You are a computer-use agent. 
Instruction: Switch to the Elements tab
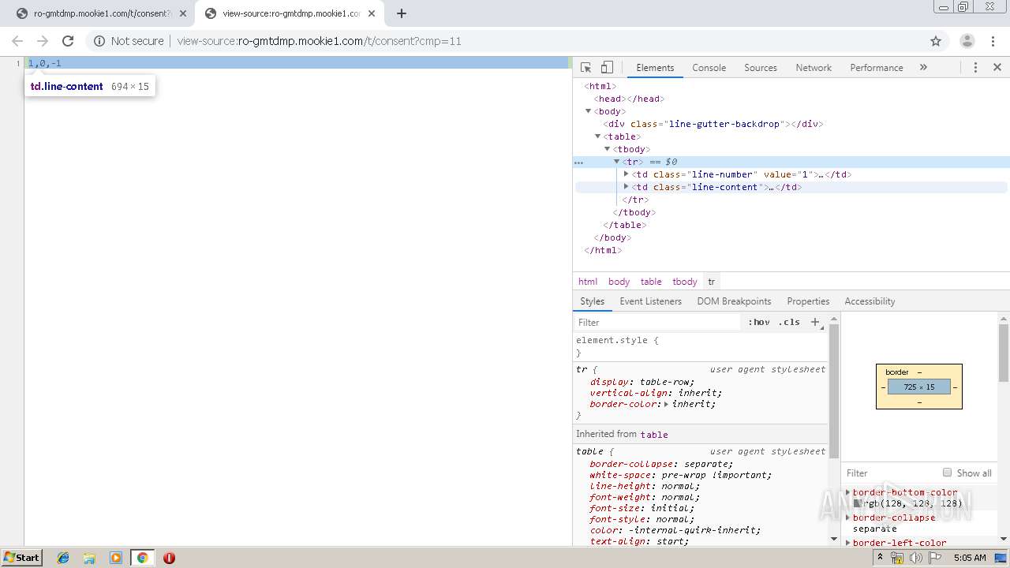[655, 68]
